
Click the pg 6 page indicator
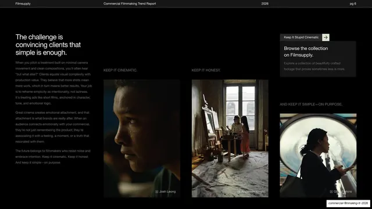click(x=353, y=3)
